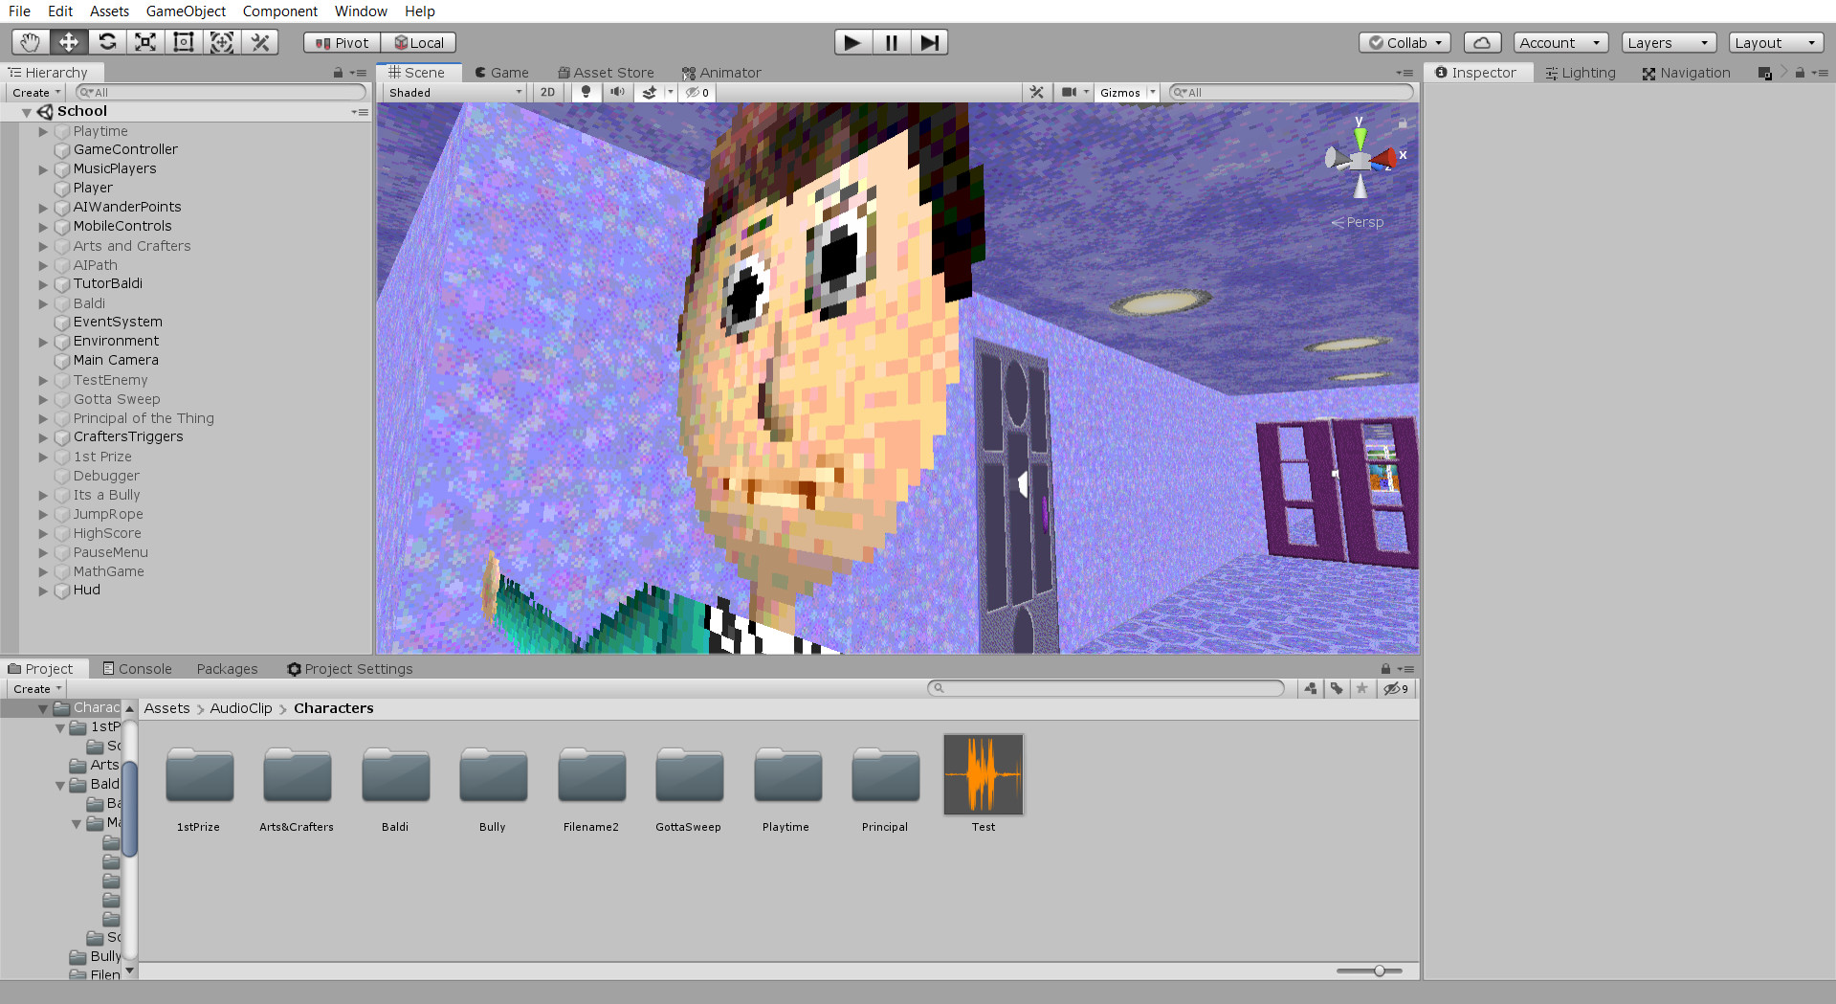The height and width of the screenshot is (1004, 1836).
Task: Click the cloud services icon
Action: click(x=1481, y=42)
